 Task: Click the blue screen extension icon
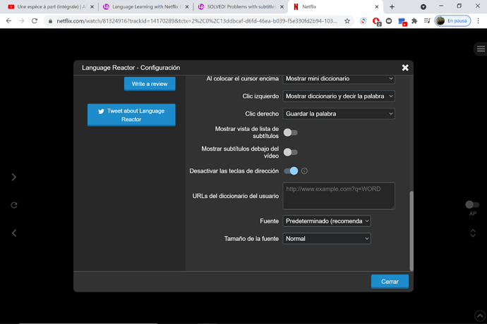pyautogui.click(x=402, y=21)
